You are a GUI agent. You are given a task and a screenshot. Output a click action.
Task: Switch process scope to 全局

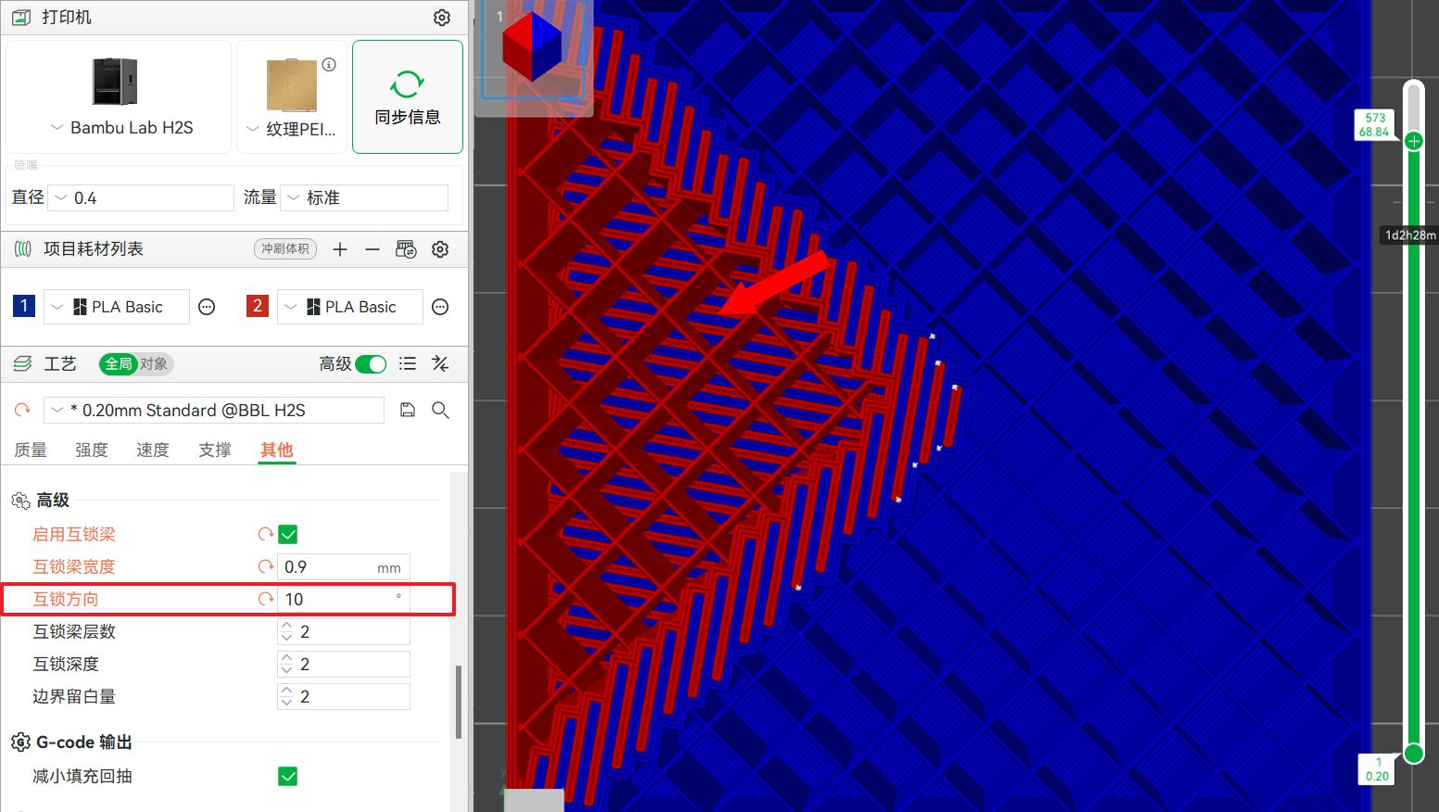pos(118,364)
